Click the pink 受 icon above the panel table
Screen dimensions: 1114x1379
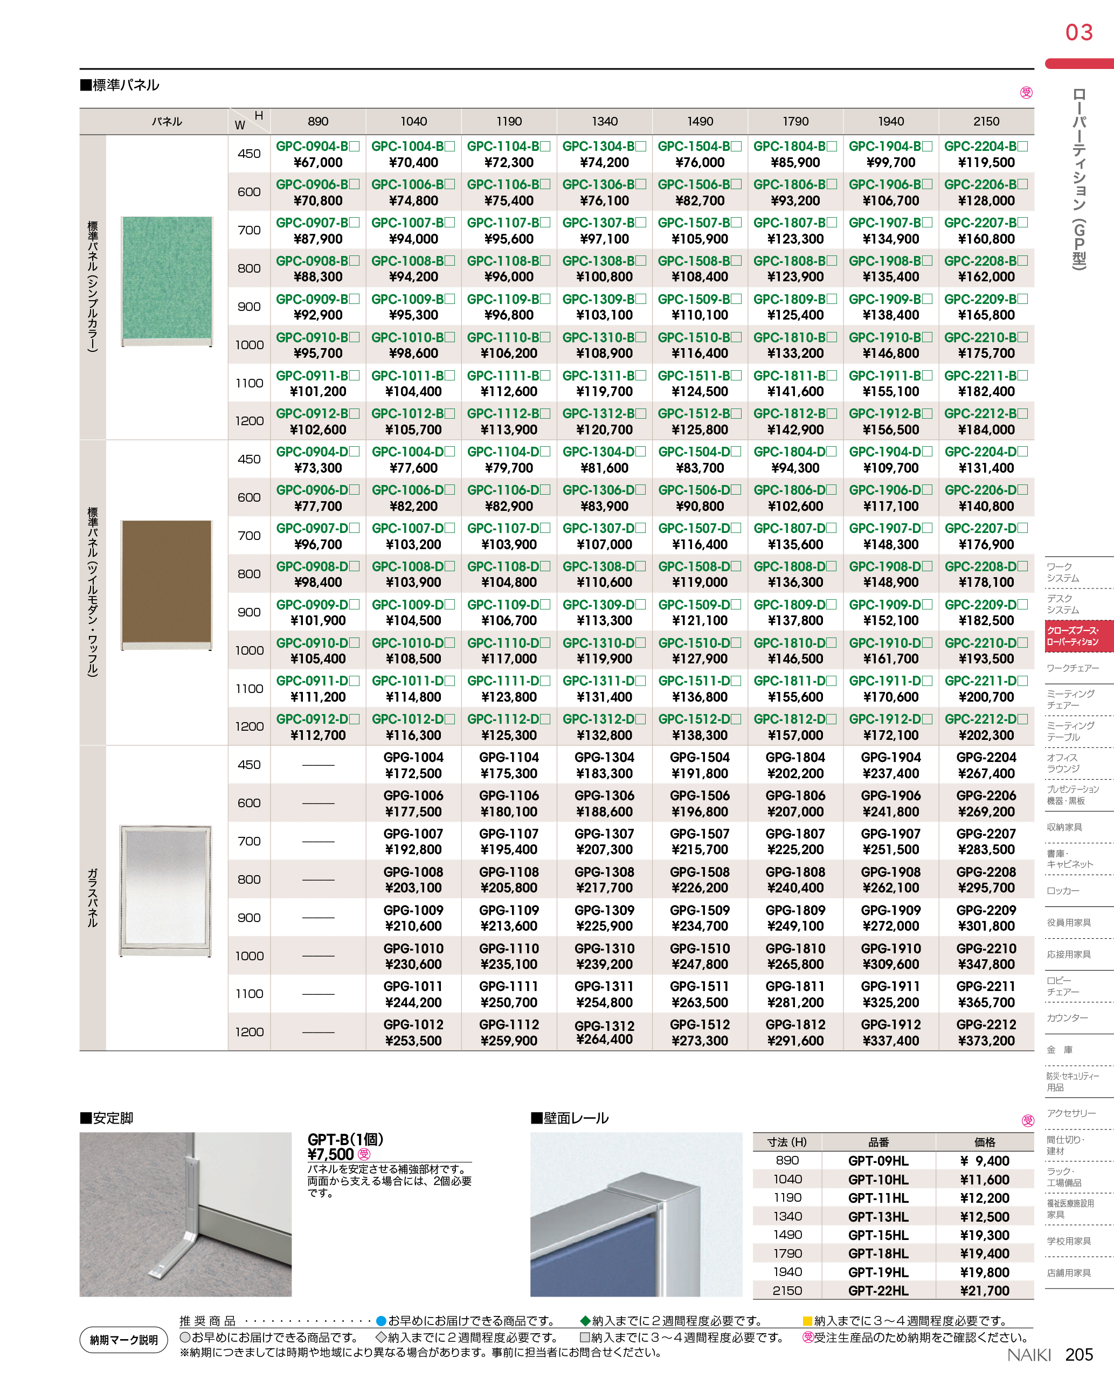(x=1026, y=93)
